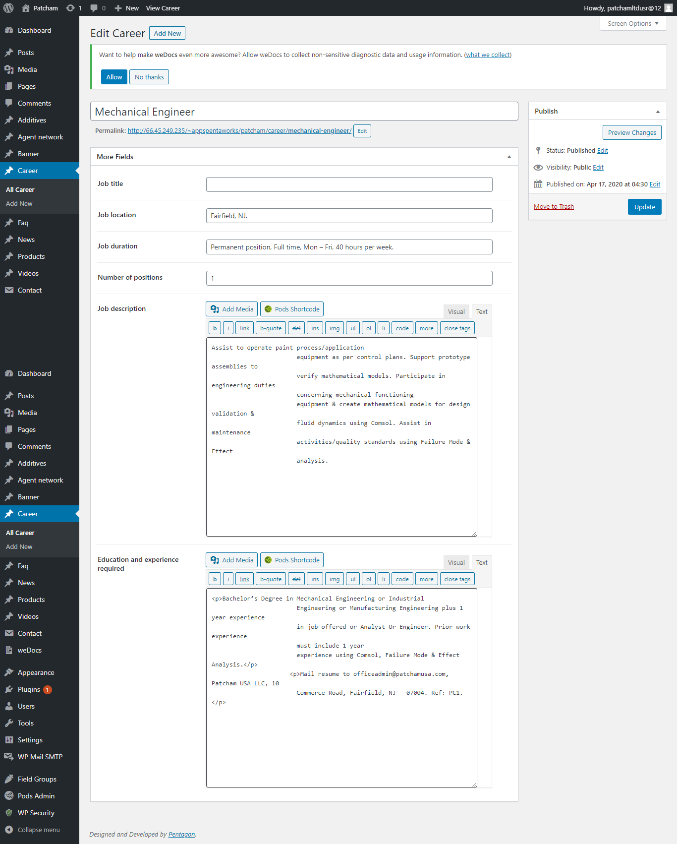Click the Preview Changes button
Viewport: 677px width, 844px height.
pyautogui.click(x=632, y=132)
